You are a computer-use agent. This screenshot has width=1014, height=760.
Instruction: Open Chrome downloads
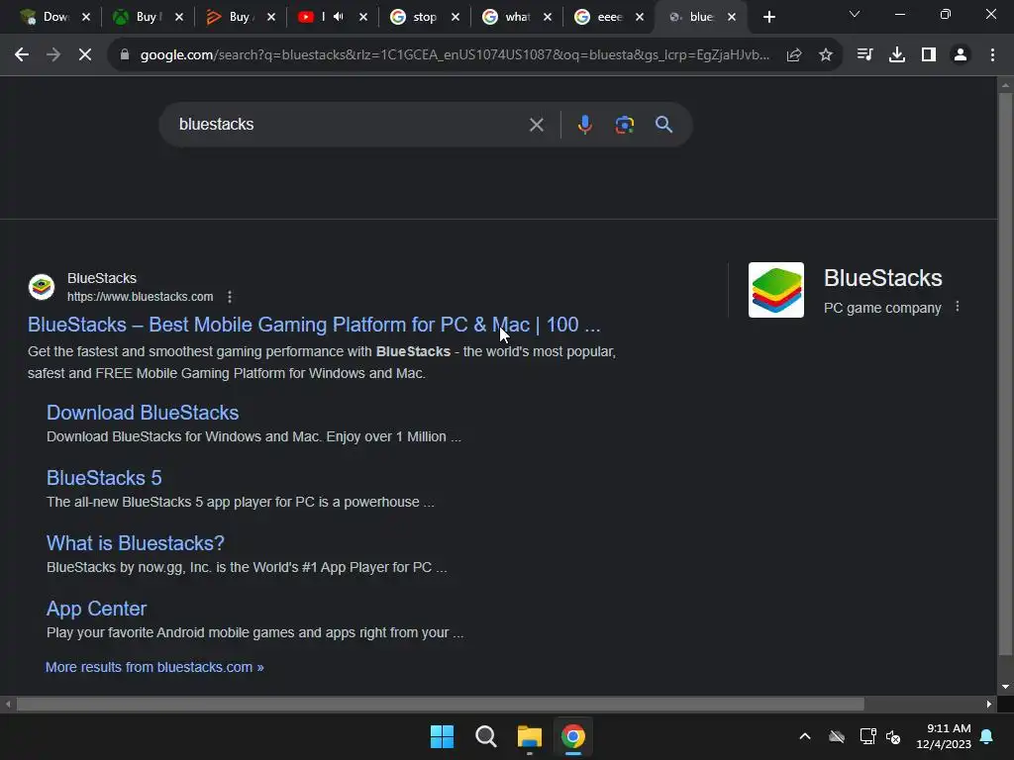897,55
